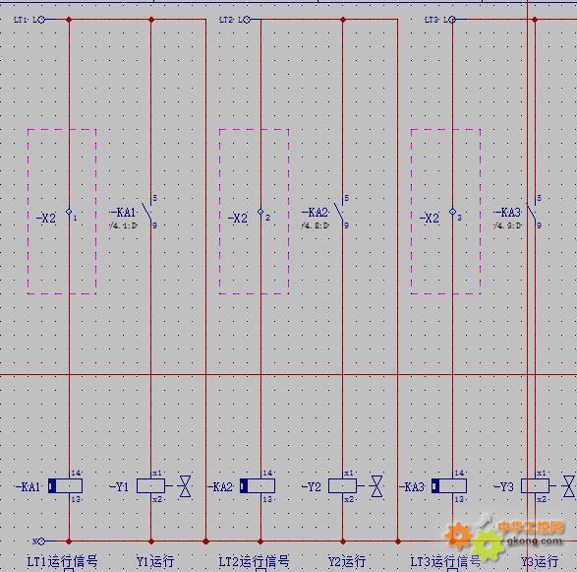Select the -KA2 cross-reference /4.2:D text
The image size is (577, 572).
coord(315,225)
